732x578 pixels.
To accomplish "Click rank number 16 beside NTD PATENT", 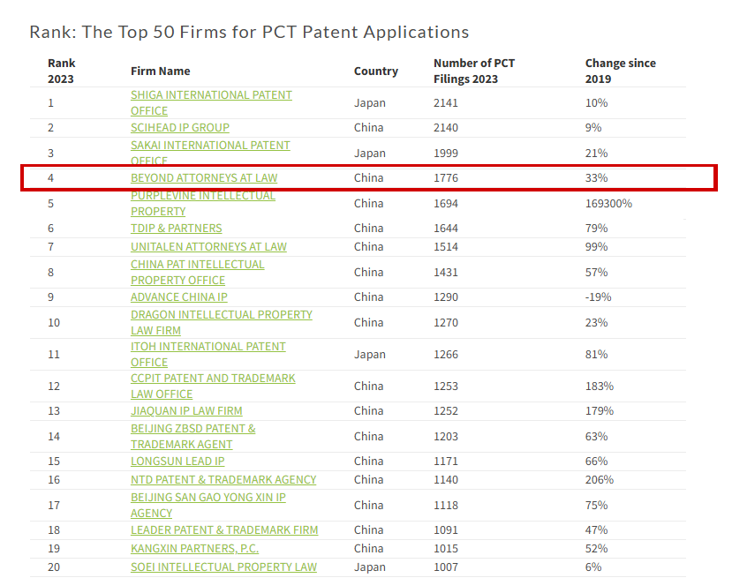I will pyautogui.click(x=54, y=480).
